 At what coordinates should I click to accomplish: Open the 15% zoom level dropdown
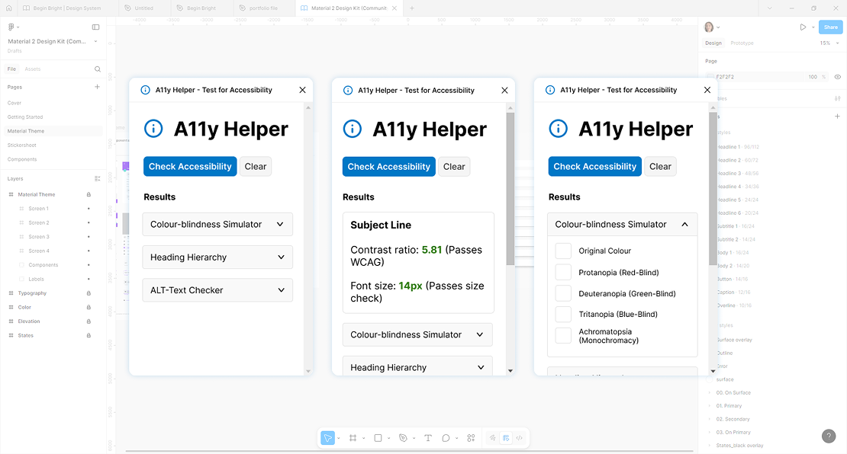829,43
